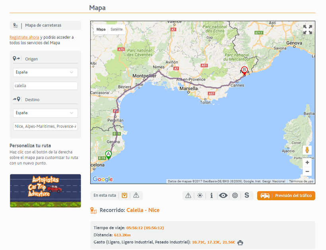
Task: Zoom in on the map
Action: click(x=307, y=162)
